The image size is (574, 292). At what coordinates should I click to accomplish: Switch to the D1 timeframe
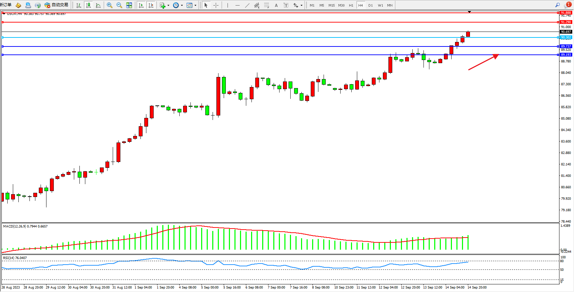click(x=370, y=5)
